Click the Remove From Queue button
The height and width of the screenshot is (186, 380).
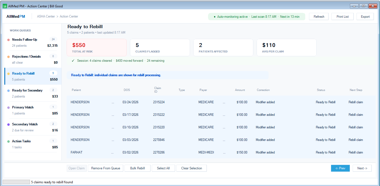click(106, 168)
